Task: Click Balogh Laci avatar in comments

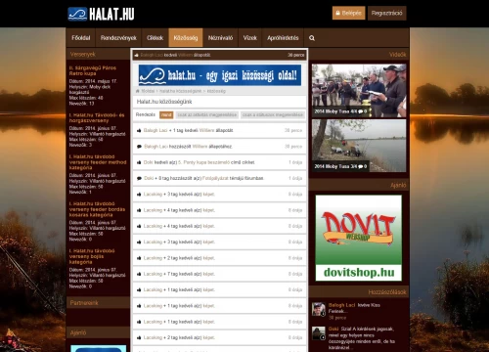Action: [319, 309]
